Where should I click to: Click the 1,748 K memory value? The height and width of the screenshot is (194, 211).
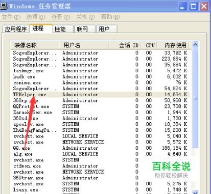coord(177,189)
